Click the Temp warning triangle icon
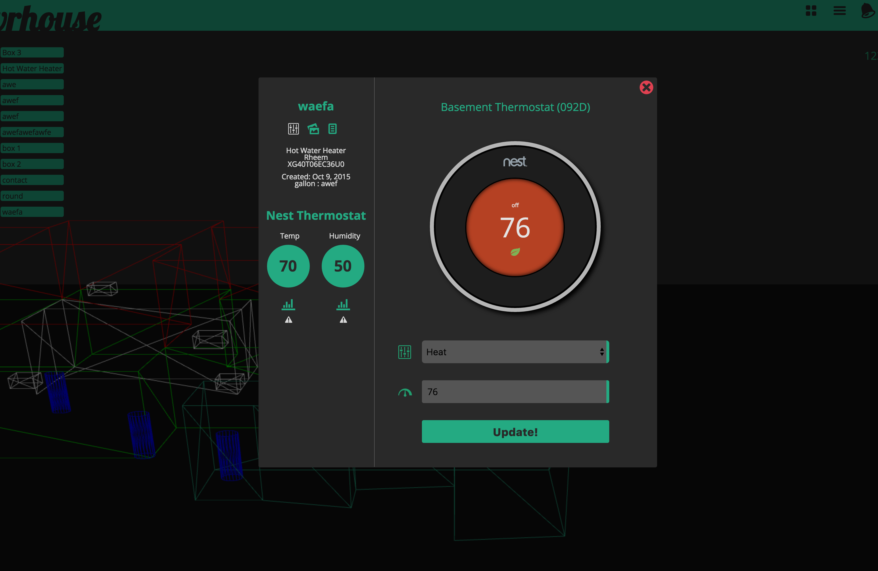 (x=288, y=320)
